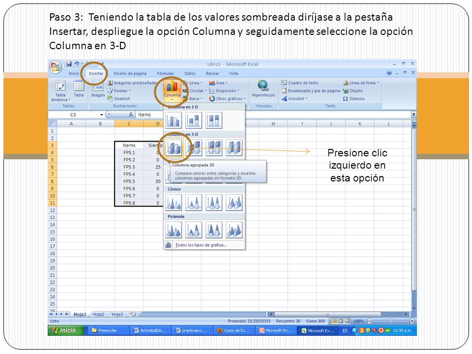This screenshot has height=354, width=472.
Task: Open the Datos tab
Action: 190,73
